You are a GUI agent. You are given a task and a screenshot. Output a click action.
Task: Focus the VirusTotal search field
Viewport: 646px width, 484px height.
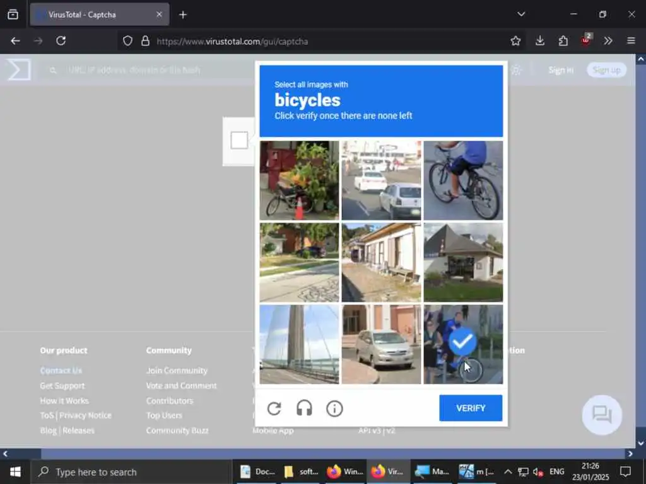click(148, 70)
